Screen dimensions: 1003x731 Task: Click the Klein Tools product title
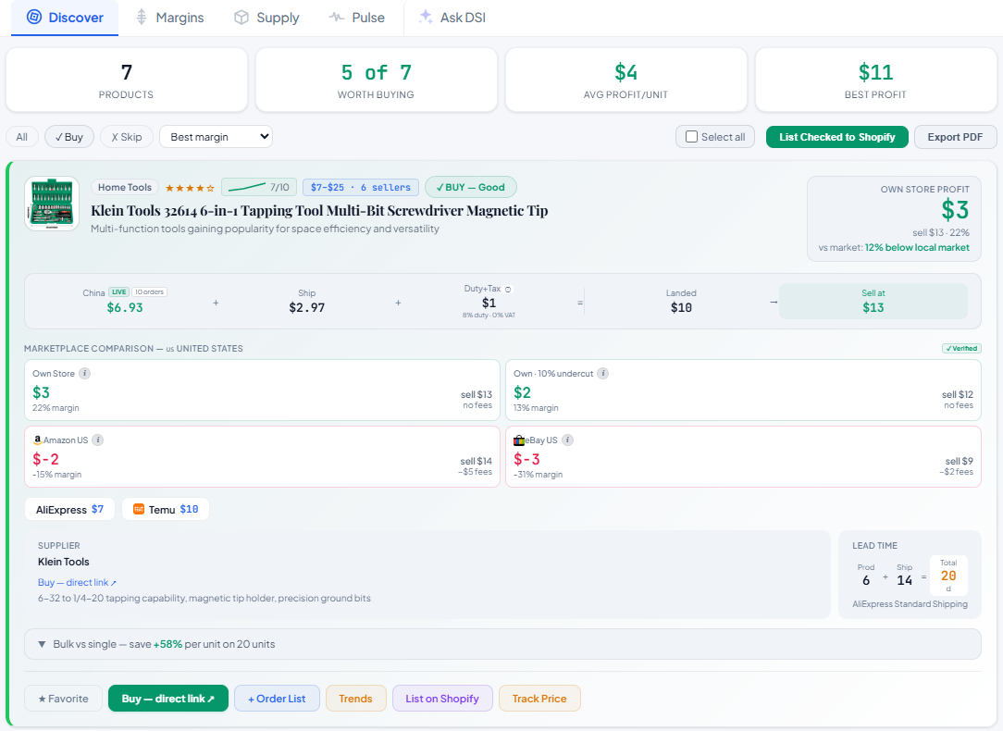tap(319, 210)
